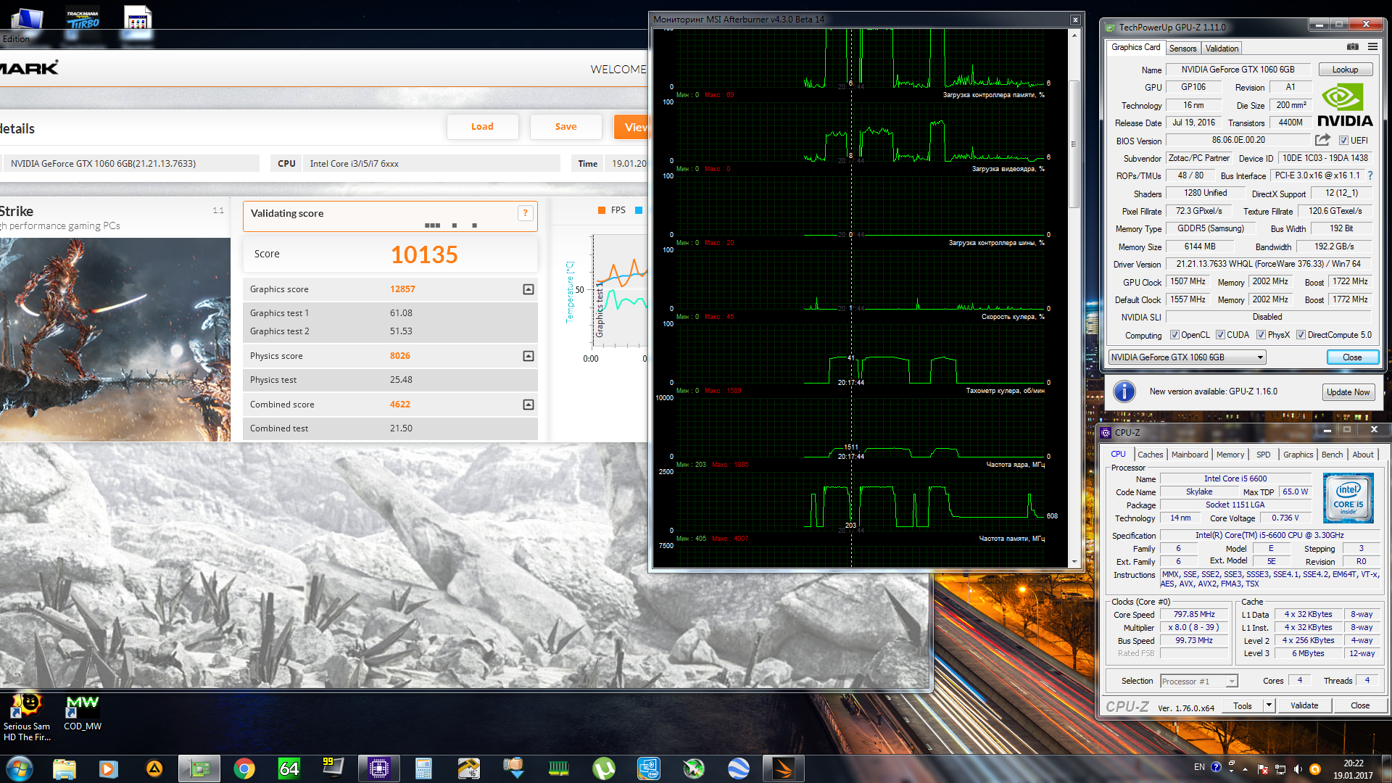Open the Caches tab in CPU-Z
Viewport: 1392px width, 783px height.
1150,455
